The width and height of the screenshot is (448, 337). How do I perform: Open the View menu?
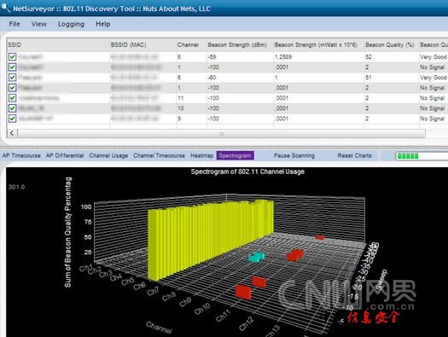click(x=39, y=24)
